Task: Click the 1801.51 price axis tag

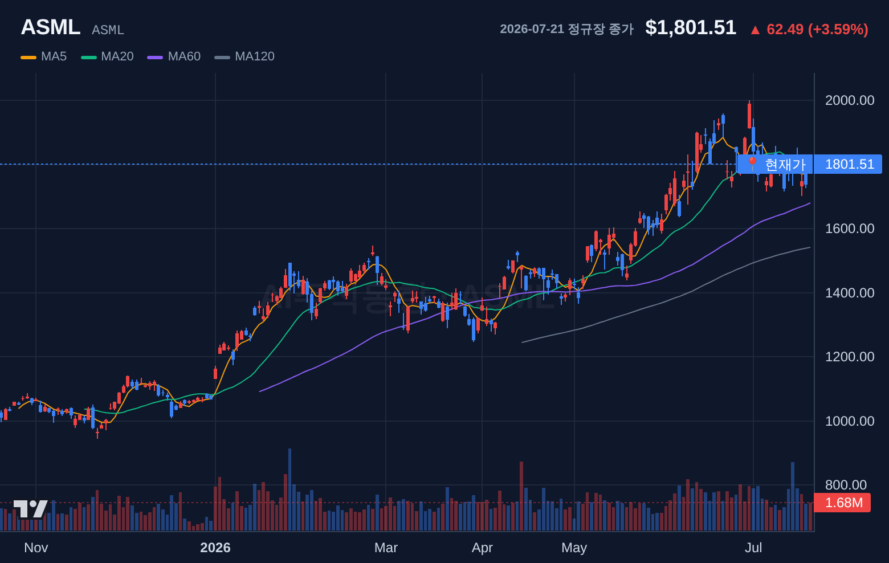Action: 848,164
